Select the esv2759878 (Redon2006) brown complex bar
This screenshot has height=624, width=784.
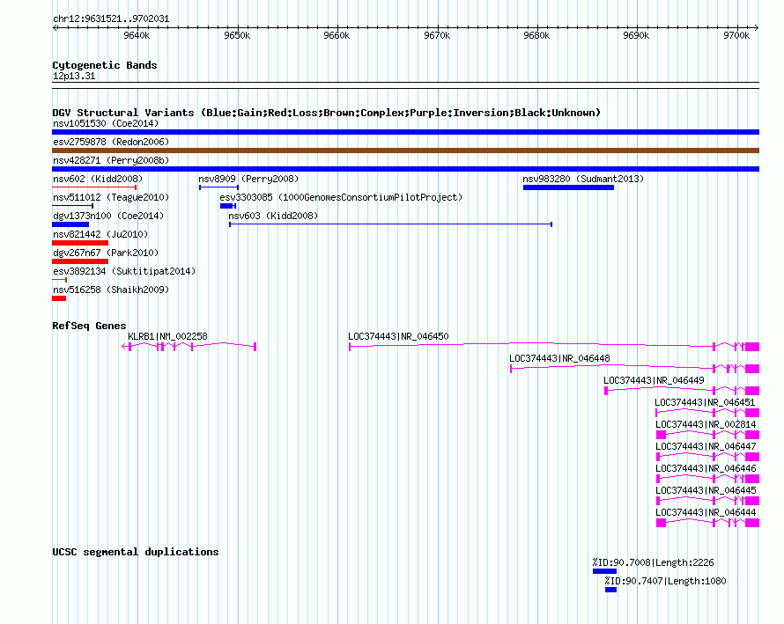pyautogui.click(x=405, y=150)
